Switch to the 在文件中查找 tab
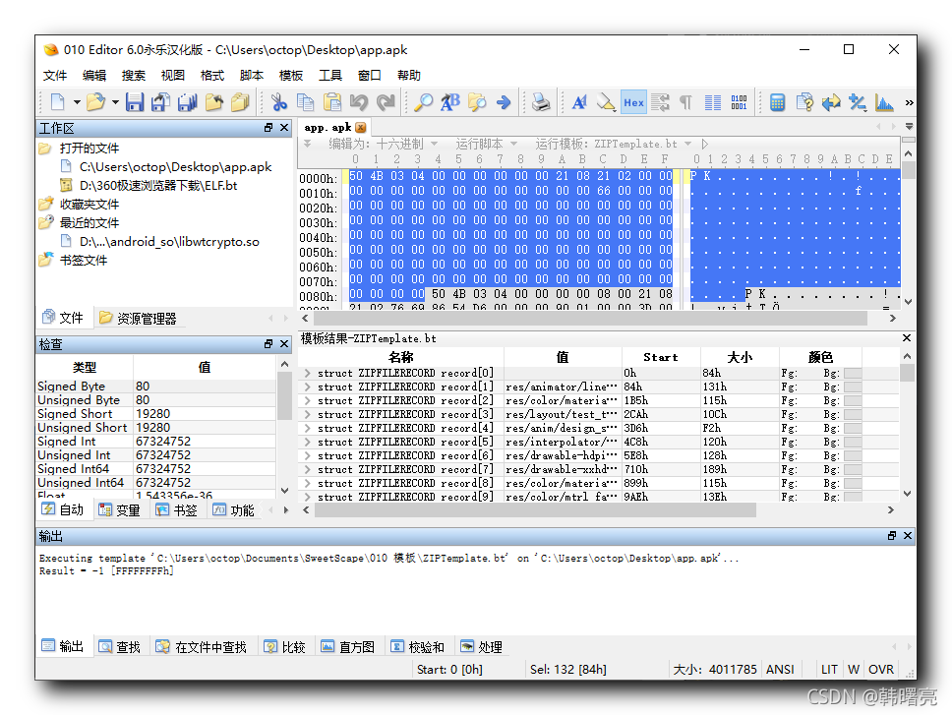This screenshot has width=952, height=715. 201,647
